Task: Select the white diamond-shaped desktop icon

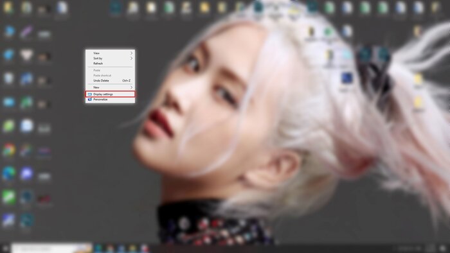Action: (x=26, y=55)
